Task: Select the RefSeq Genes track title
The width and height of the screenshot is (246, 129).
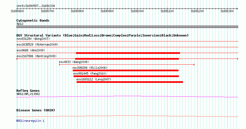Action: (x=28, y=91)
